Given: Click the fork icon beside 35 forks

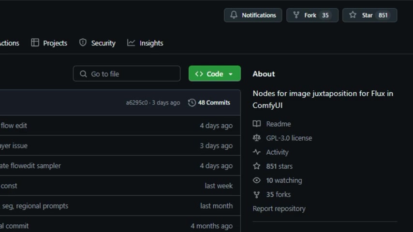Looking at the screenshot, I should [256, 195].
